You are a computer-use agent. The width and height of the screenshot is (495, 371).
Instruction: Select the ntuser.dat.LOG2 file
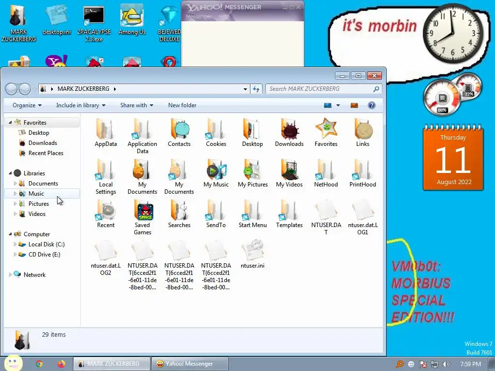click(x=105, y=258)
